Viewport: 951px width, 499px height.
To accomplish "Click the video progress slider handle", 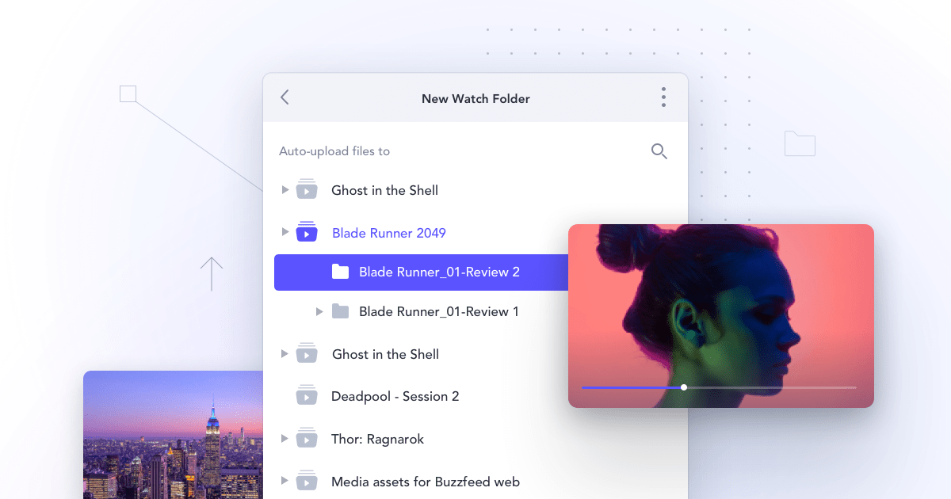I will (683, 387).
